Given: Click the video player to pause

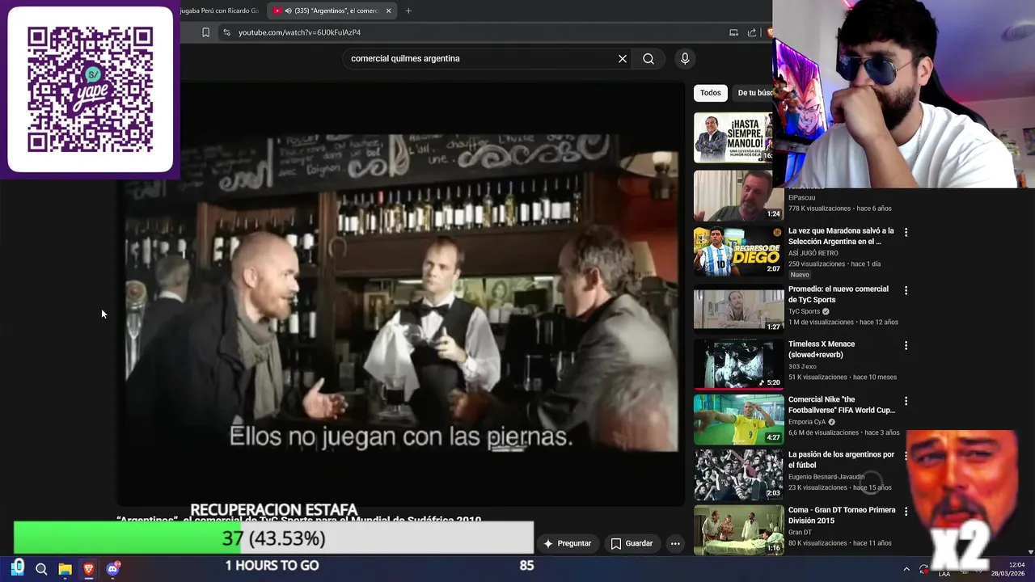Looking at the screenshot, I should pos(400,293).
